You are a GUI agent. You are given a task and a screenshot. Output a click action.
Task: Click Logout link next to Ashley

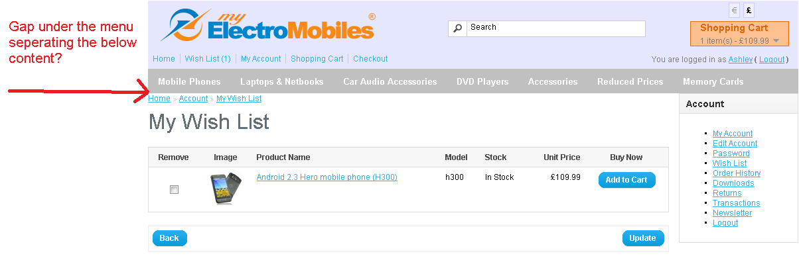click(772, 59)
